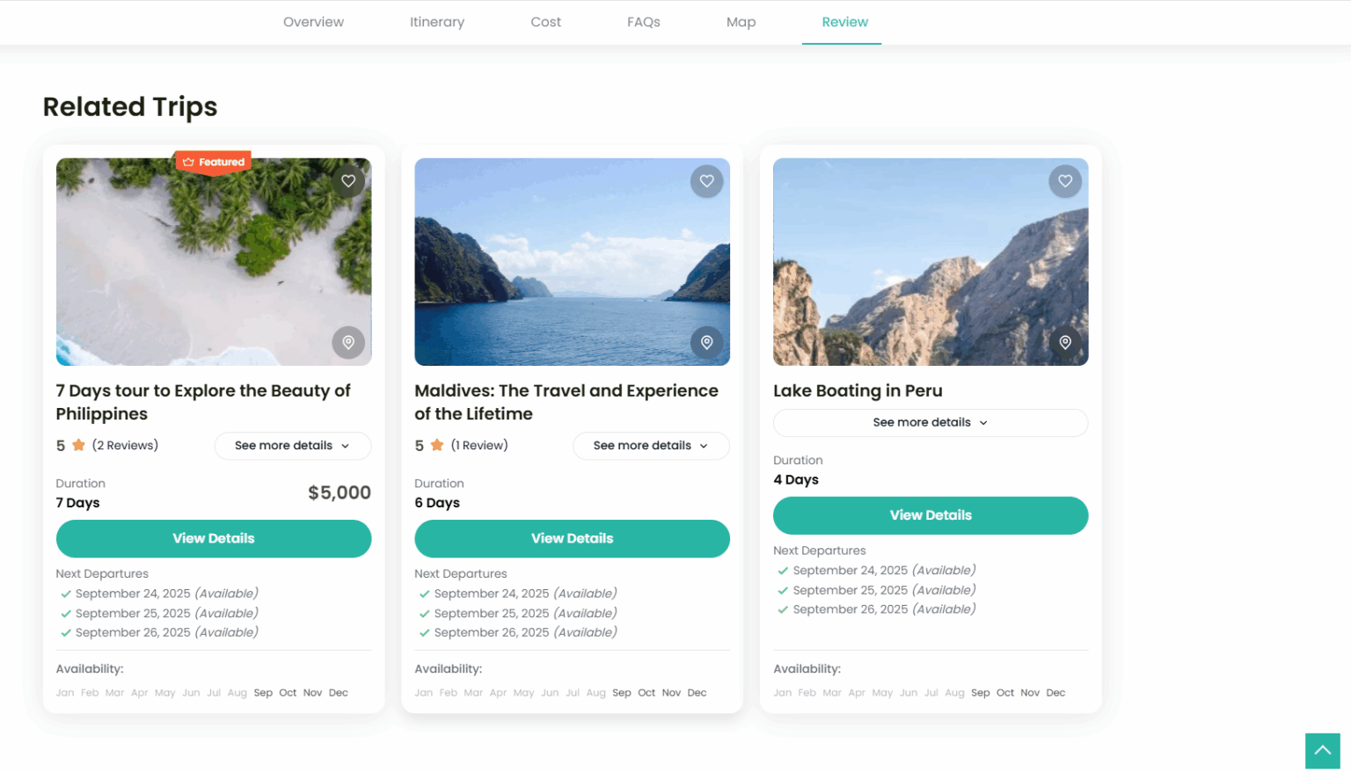The height and width of the screenshot is (773, 1351).
Task: Click the location pin icon on the Maldives image
Action: 707,343
